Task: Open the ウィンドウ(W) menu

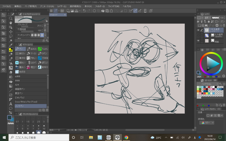Action: click(114, 6)
